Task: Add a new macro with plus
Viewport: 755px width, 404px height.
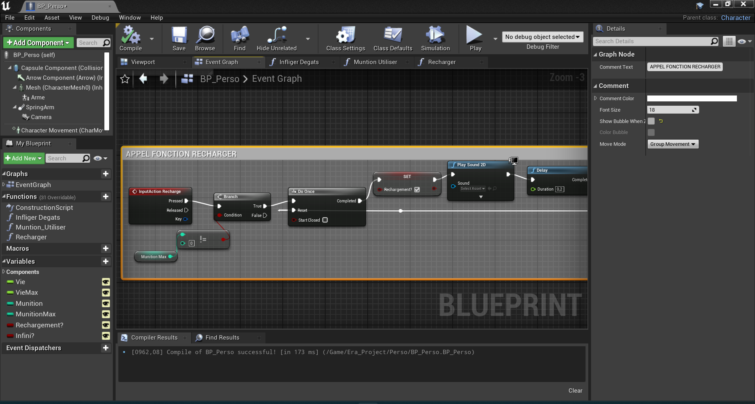Action: pos(105,248)
